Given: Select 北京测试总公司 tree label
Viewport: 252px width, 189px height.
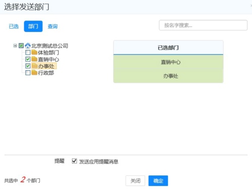Looking at the screenshot, I should tap(49, 45).
